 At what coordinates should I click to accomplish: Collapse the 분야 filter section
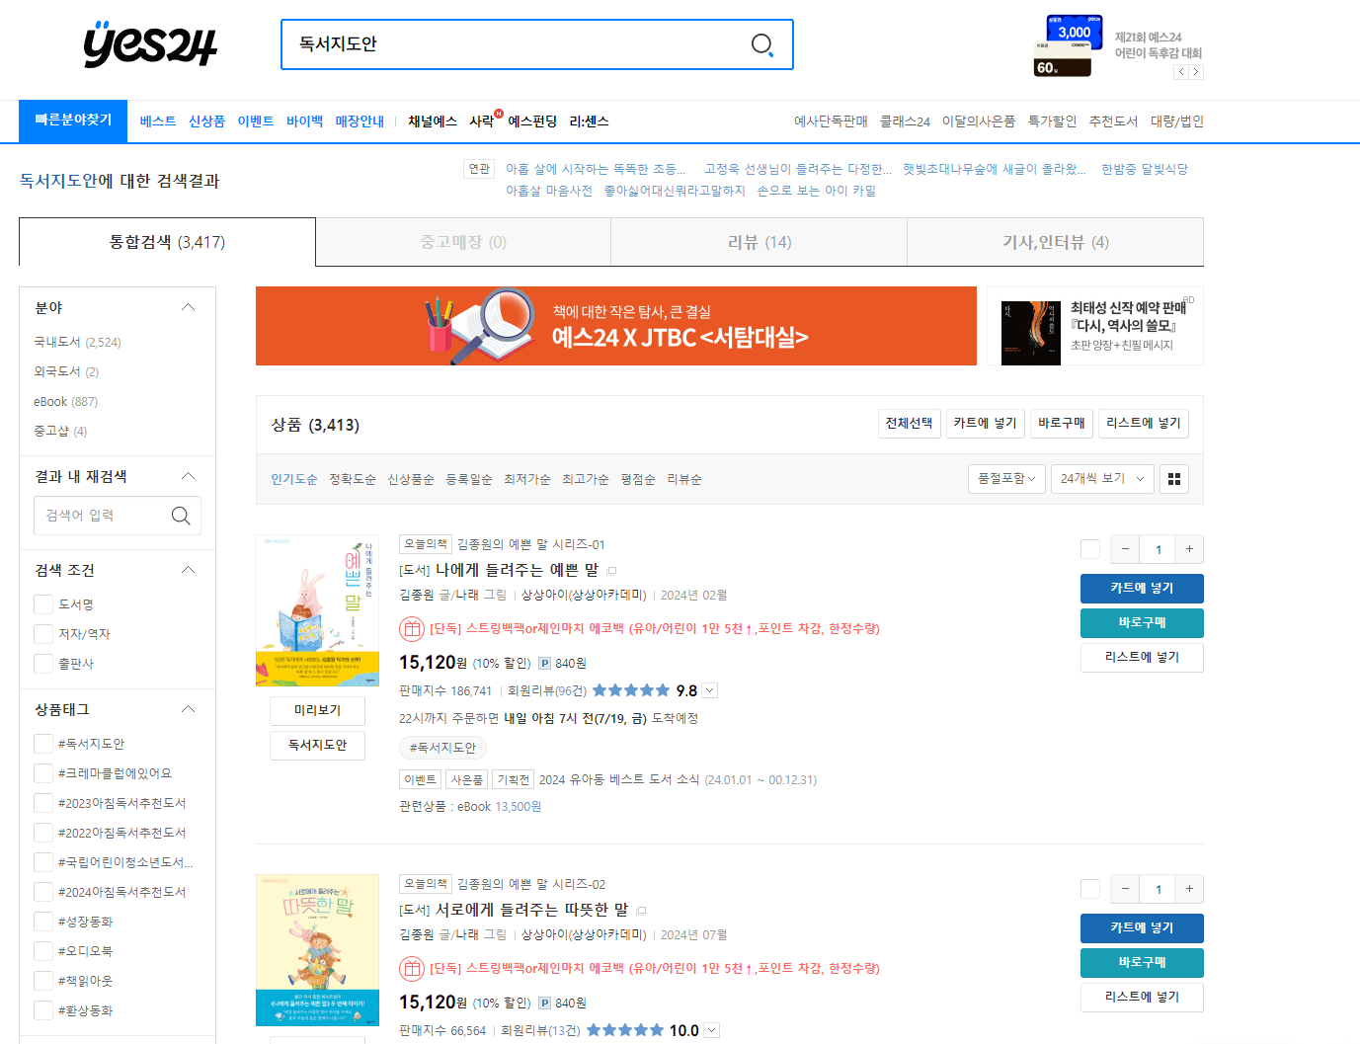pyautogui.click(x=189, y=308)
